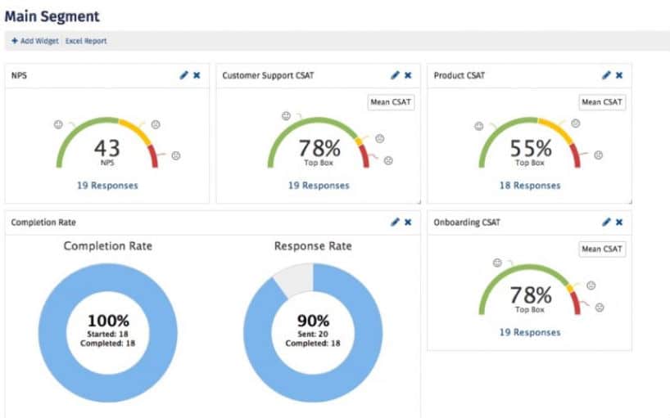Open 19 Responses link in Onboarding CSAT

[x=530, y=332]
